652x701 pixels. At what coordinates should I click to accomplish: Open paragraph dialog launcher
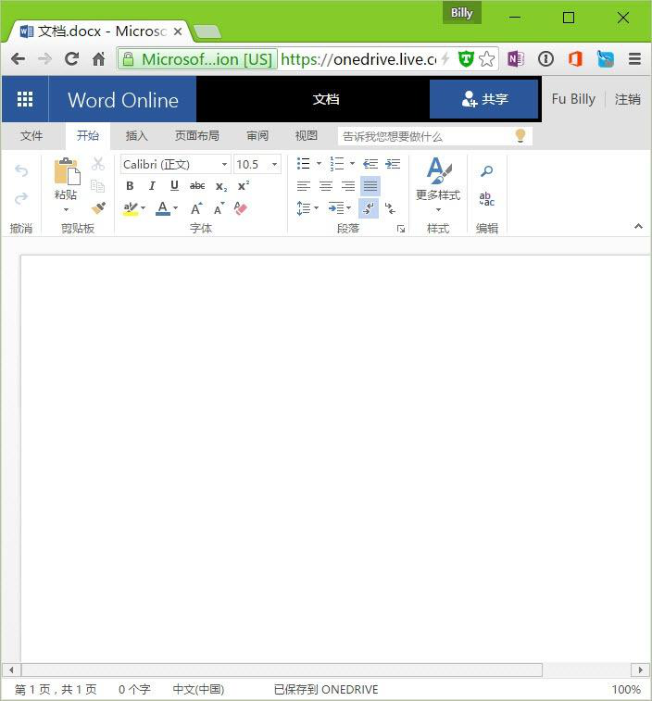pos(401,229)
